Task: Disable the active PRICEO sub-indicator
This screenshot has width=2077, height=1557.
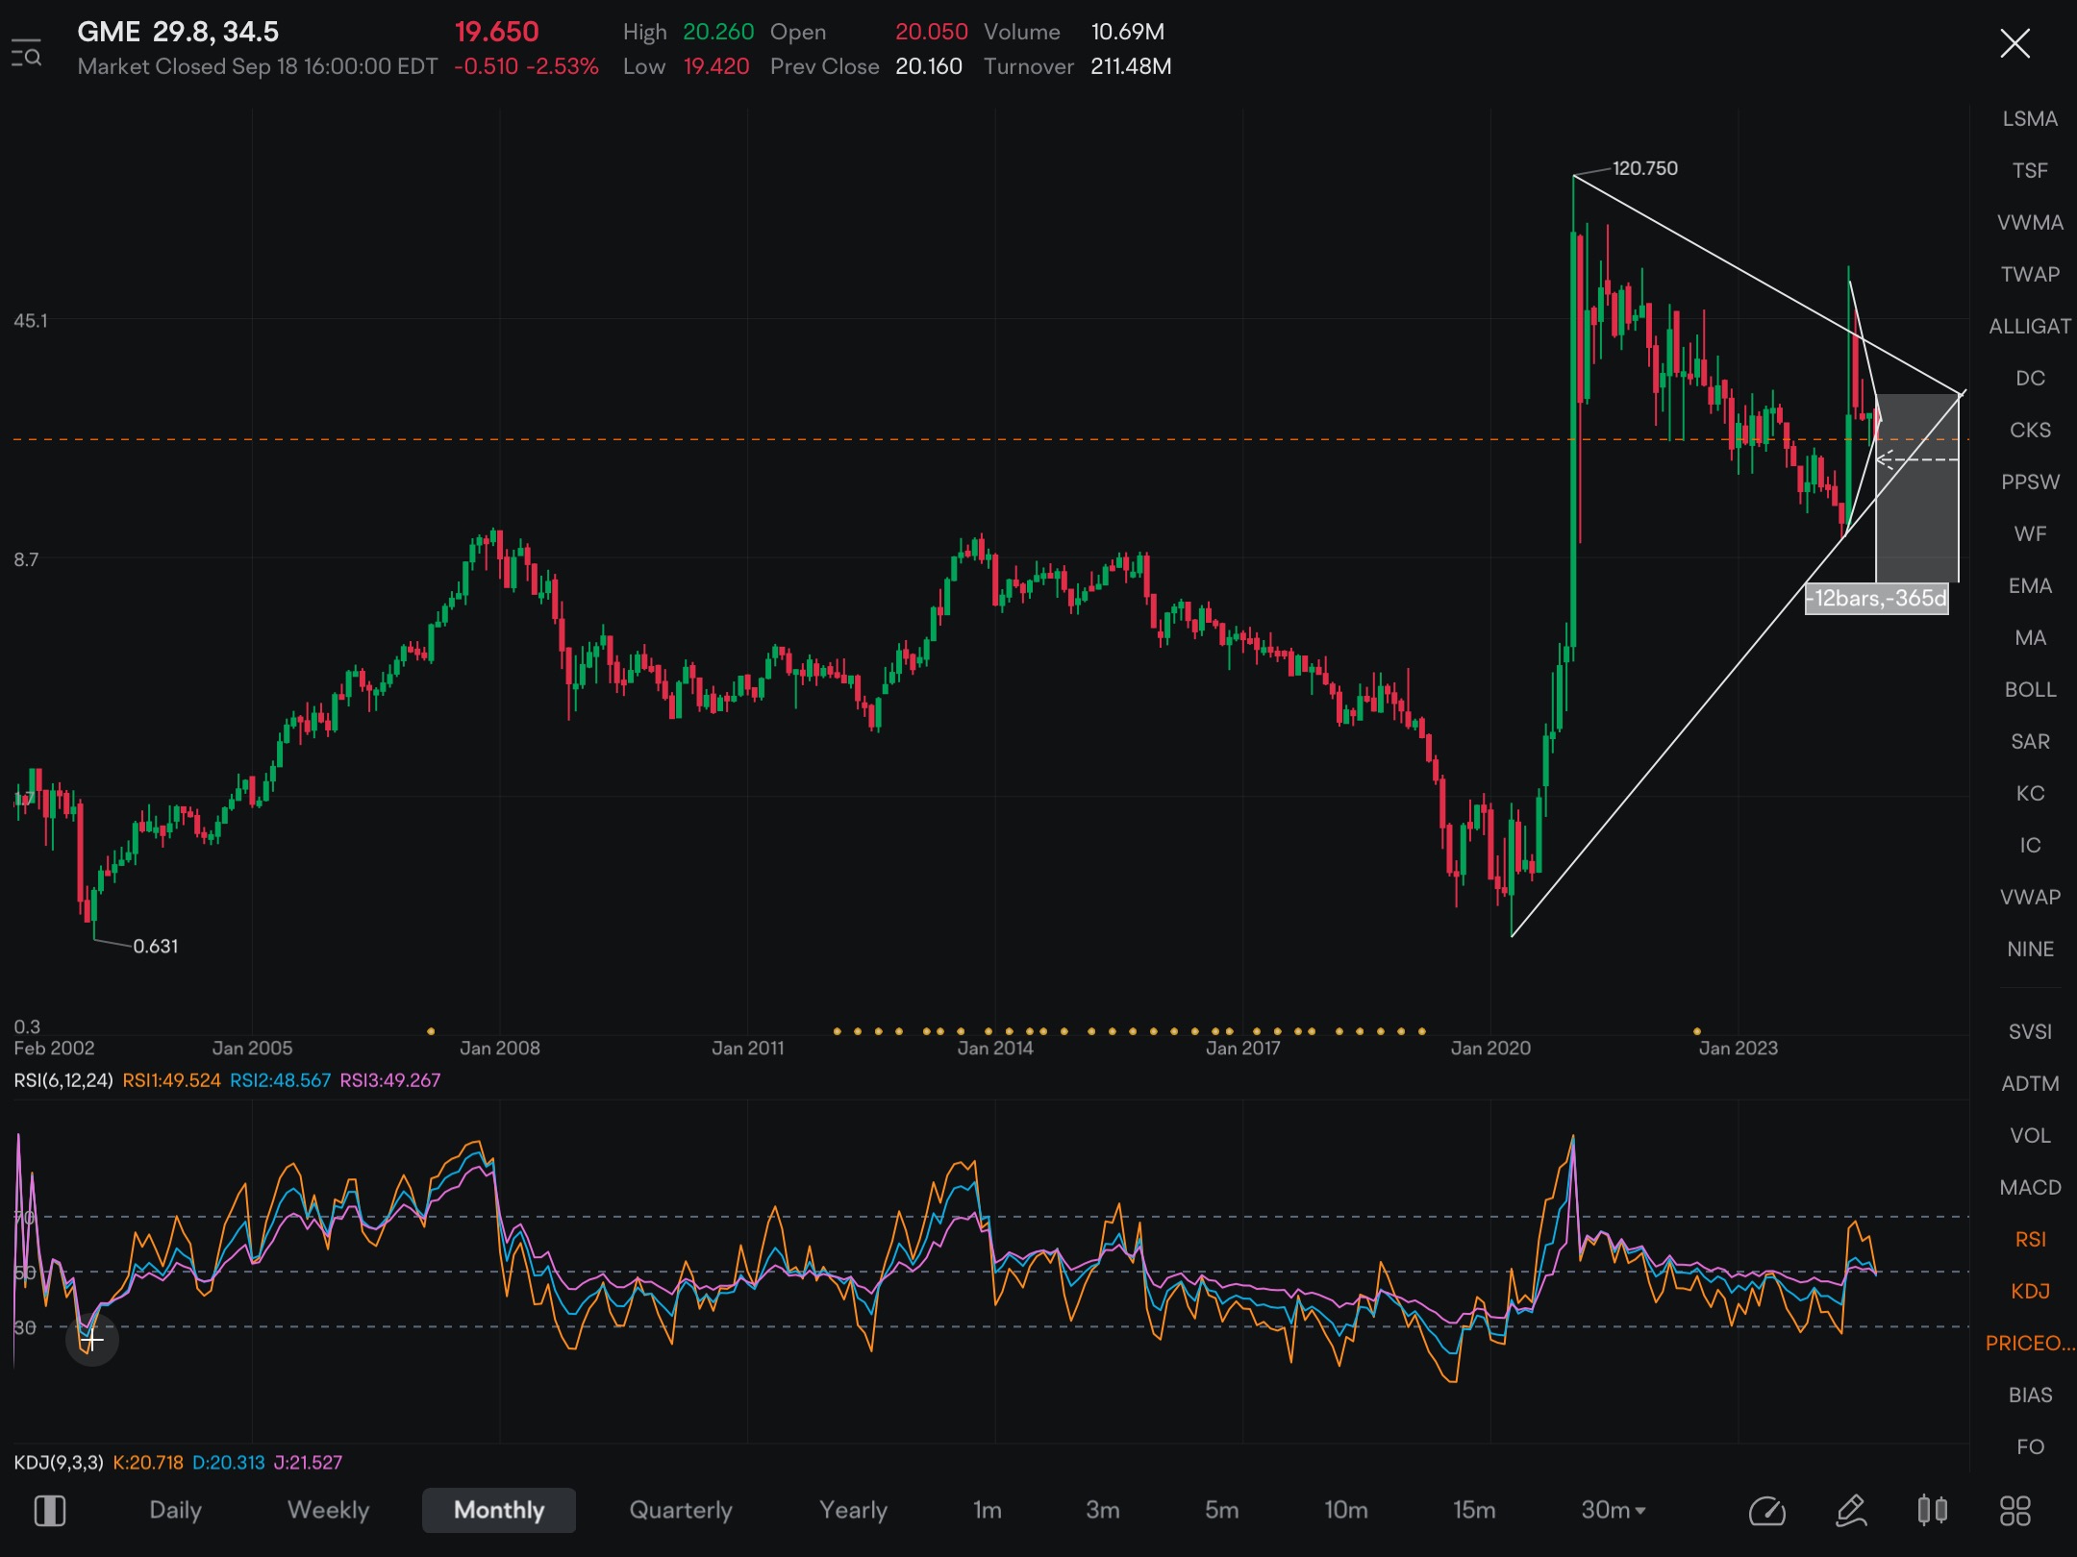Action: [x=2030, y=1344]
